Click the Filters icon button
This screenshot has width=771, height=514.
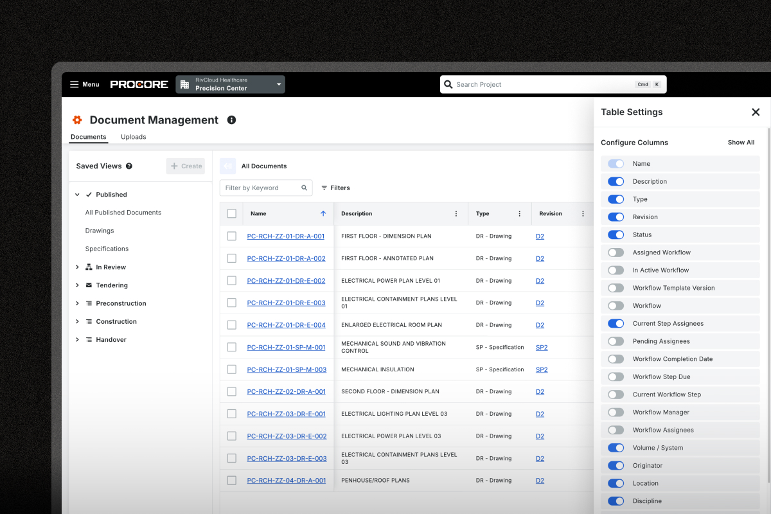(335, 188)
